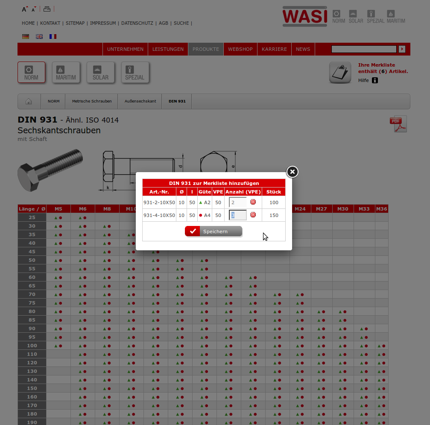430x425 pixels.
Task: Switch language with the German flag
Action: (26, 37)
